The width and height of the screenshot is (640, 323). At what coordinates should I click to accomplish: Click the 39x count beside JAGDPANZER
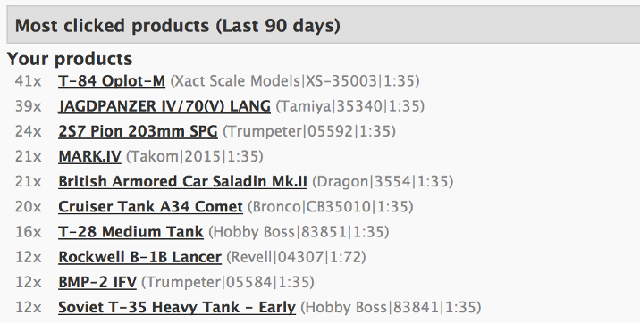tap(29, 106)
